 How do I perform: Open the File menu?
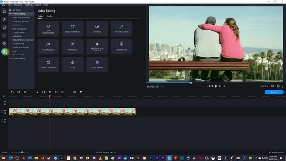click(4, 5)
